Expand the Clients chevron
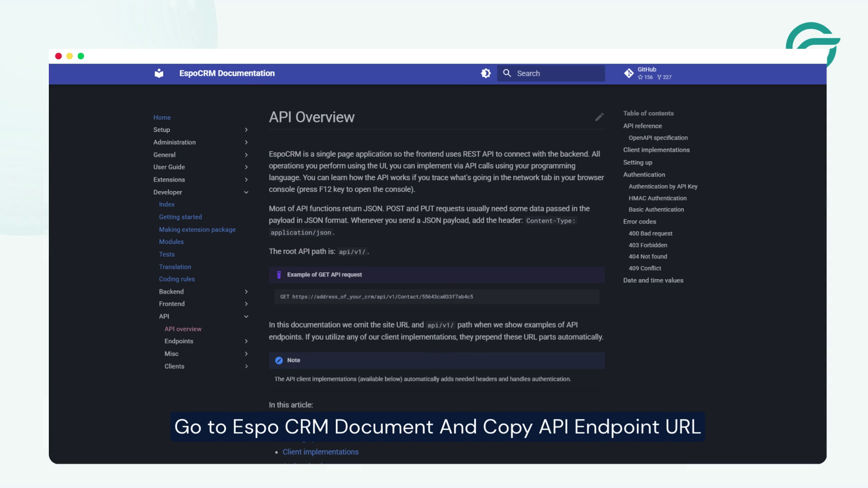The width and height of the screenshot is (868, 488). tap(246, 366)
